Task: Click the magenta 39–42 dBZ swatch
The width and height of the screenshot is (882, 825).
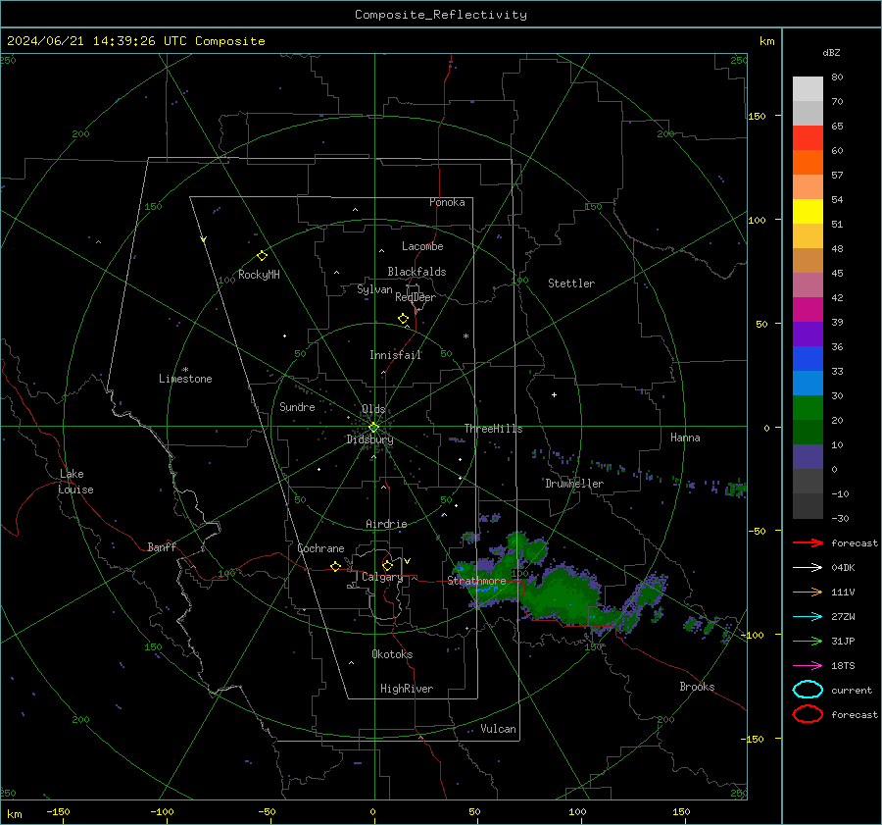Action: pos(808,310)
